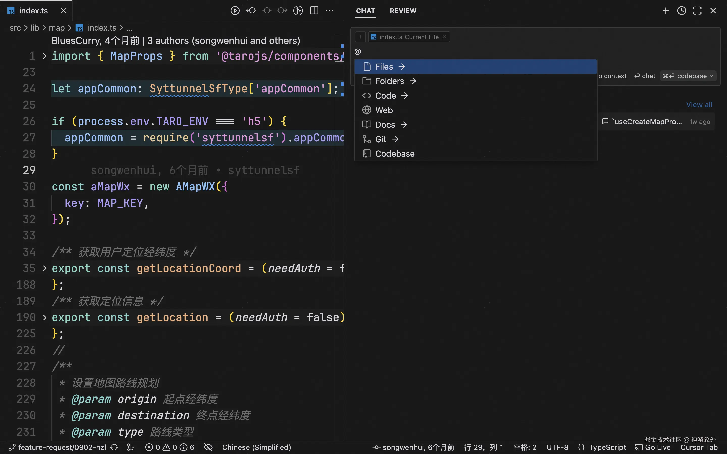Remove index.ts Current File context chip
This screenshot has width=727, height=454.
444,37
